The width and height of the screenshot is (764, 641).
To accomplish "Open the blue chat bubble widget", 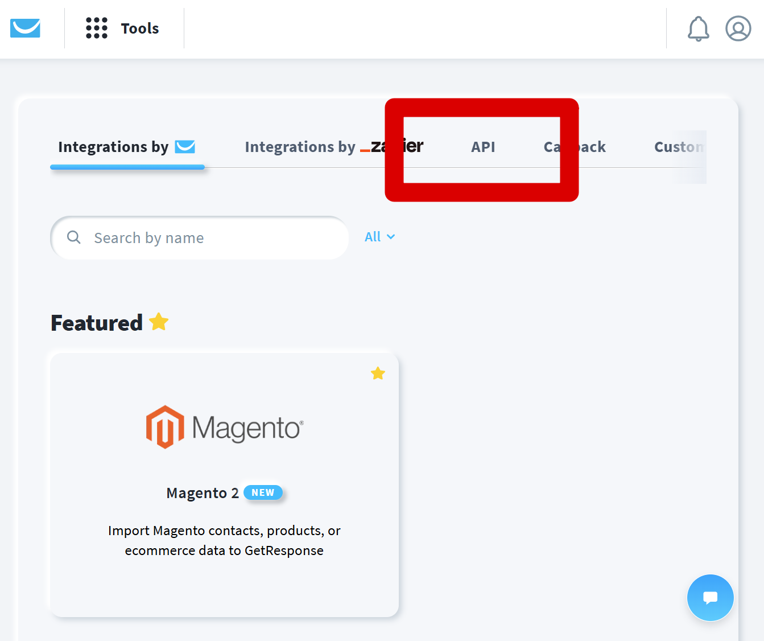I will [710, 598].
